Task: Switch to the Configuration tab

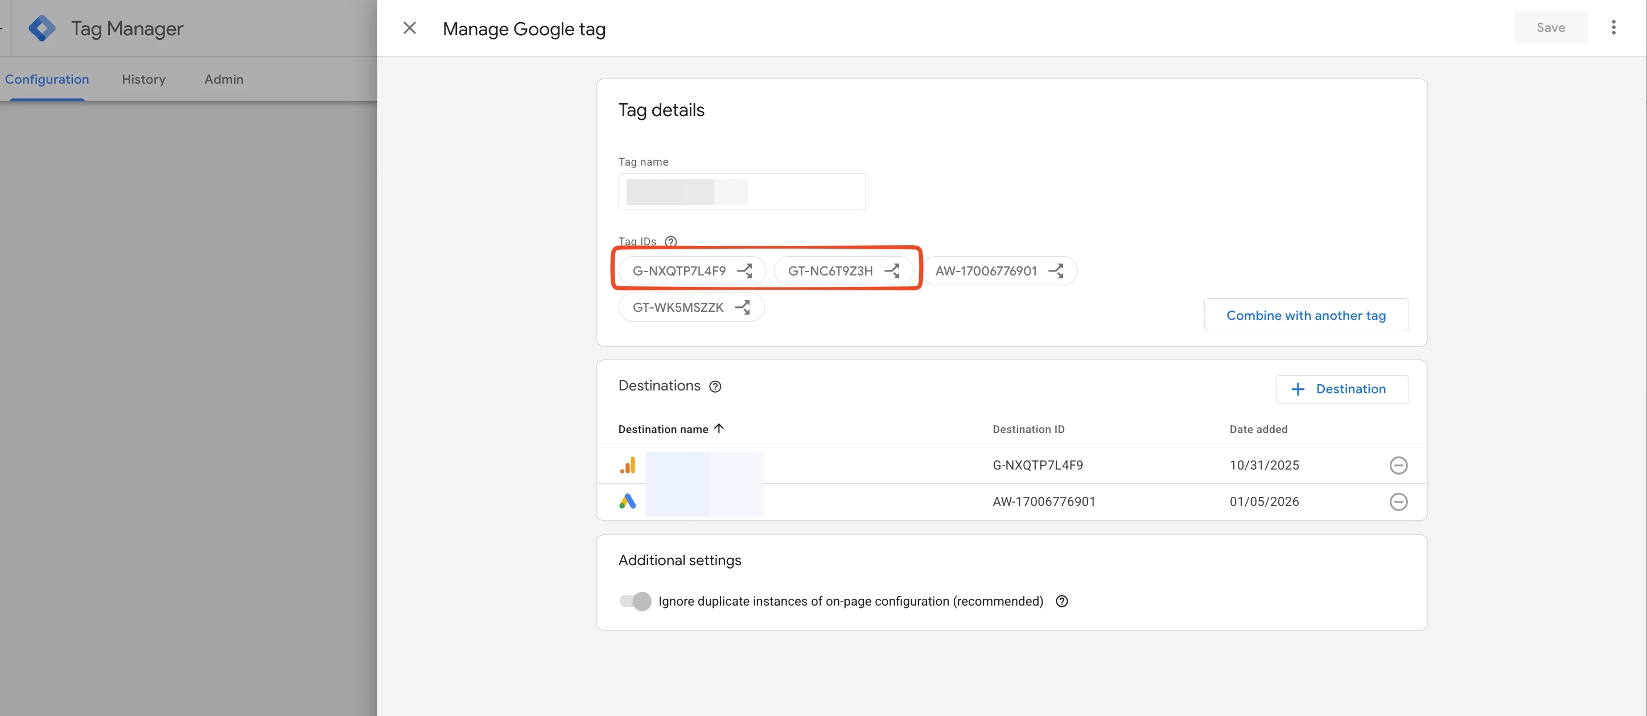Action: click(x=47, y=79)
